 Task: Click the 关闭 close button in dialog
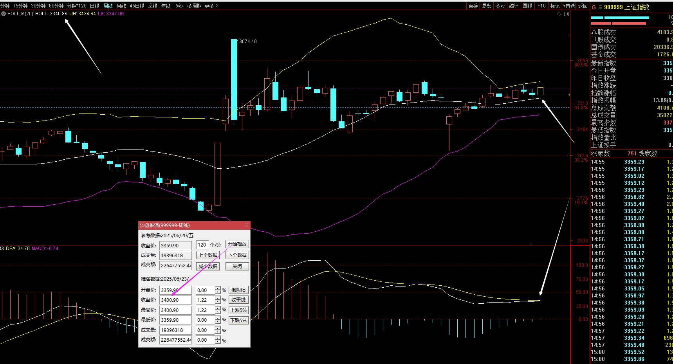237,266
